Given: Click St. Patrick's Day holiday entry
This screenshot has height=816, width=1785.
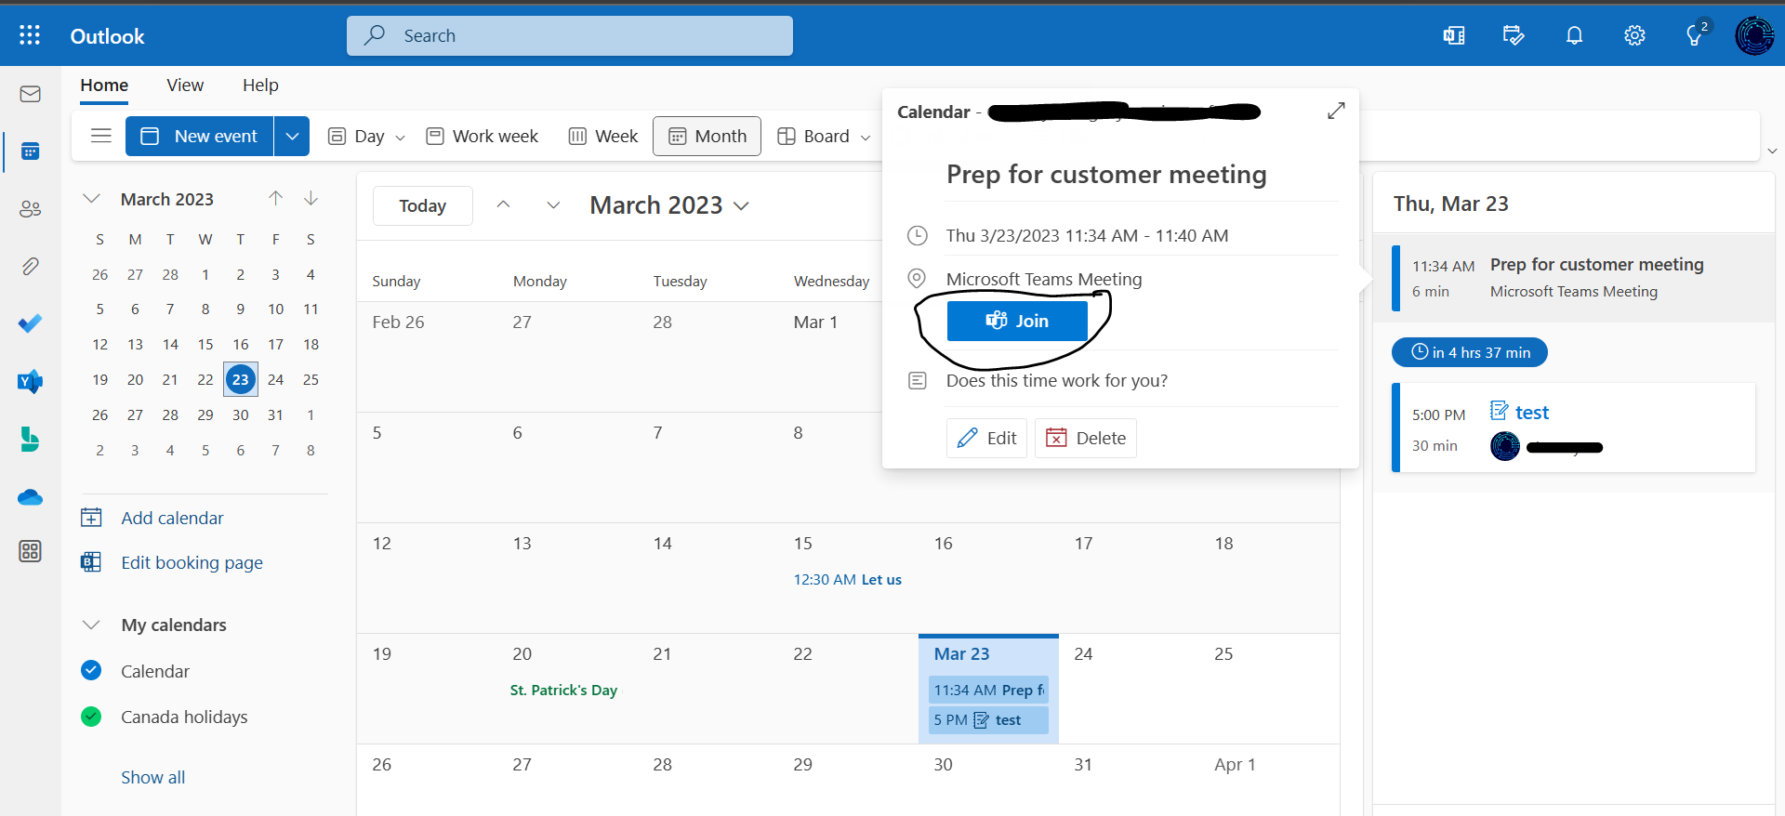Looking at the screenshot, I should (563, 690).
